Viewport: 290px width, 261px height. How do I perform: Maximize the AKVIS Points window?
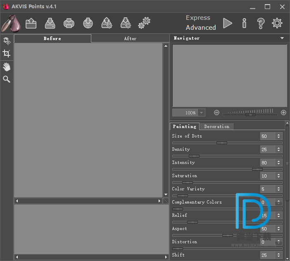(267, 7)
